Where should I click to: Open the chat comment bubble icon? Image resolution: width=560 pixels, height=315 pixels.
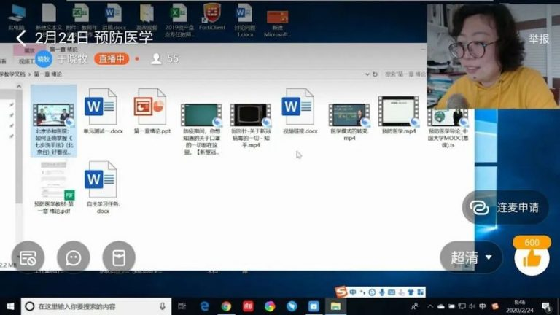pyautogui.click(x=73, y=257)
